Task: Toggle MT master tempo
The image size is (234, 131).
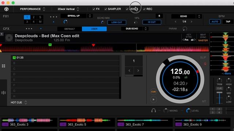Action: coord(204,102)
